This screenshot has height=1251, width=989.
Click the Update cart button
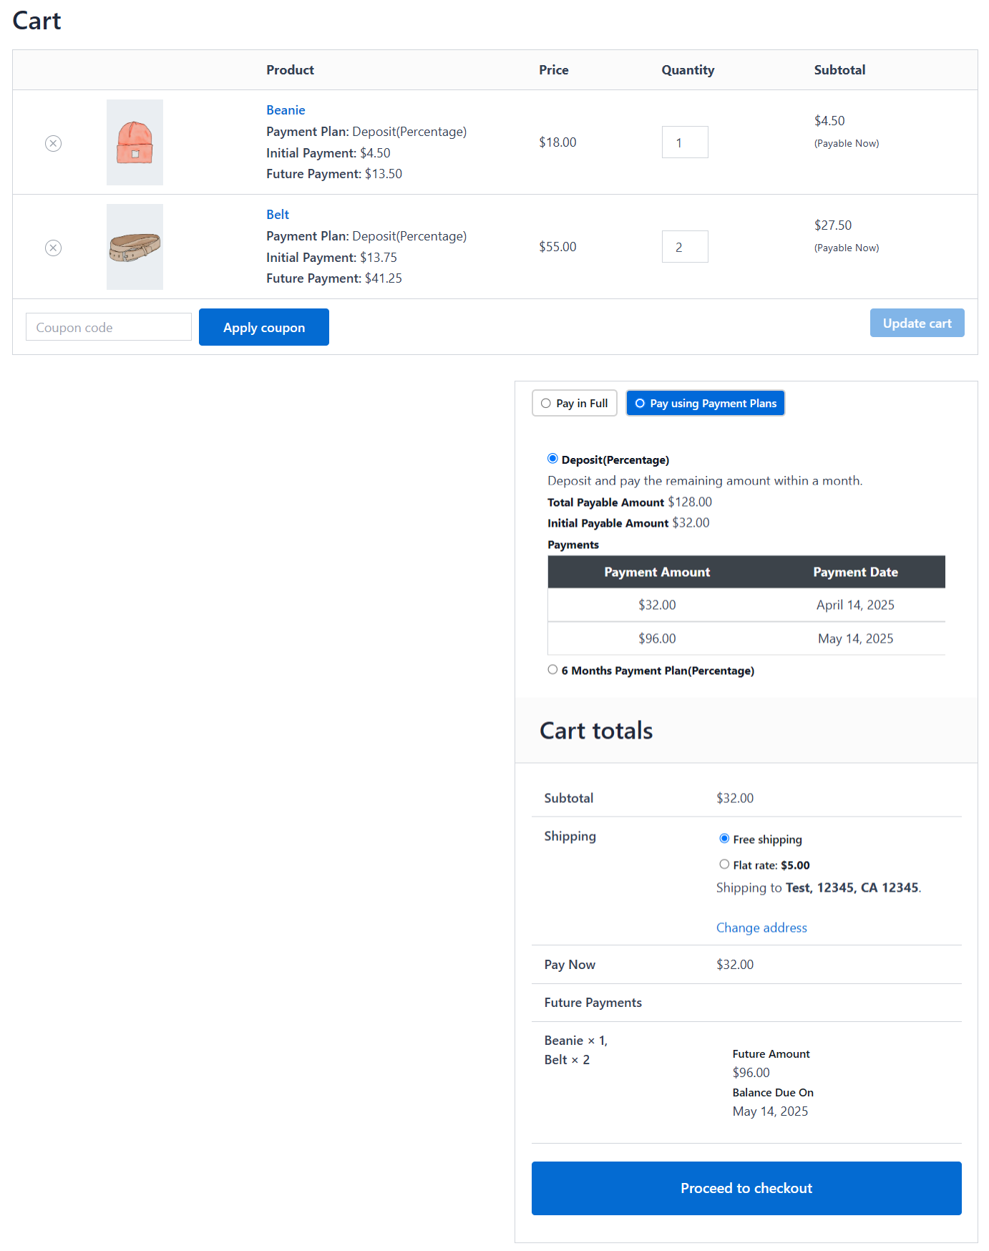click(917, 322)
